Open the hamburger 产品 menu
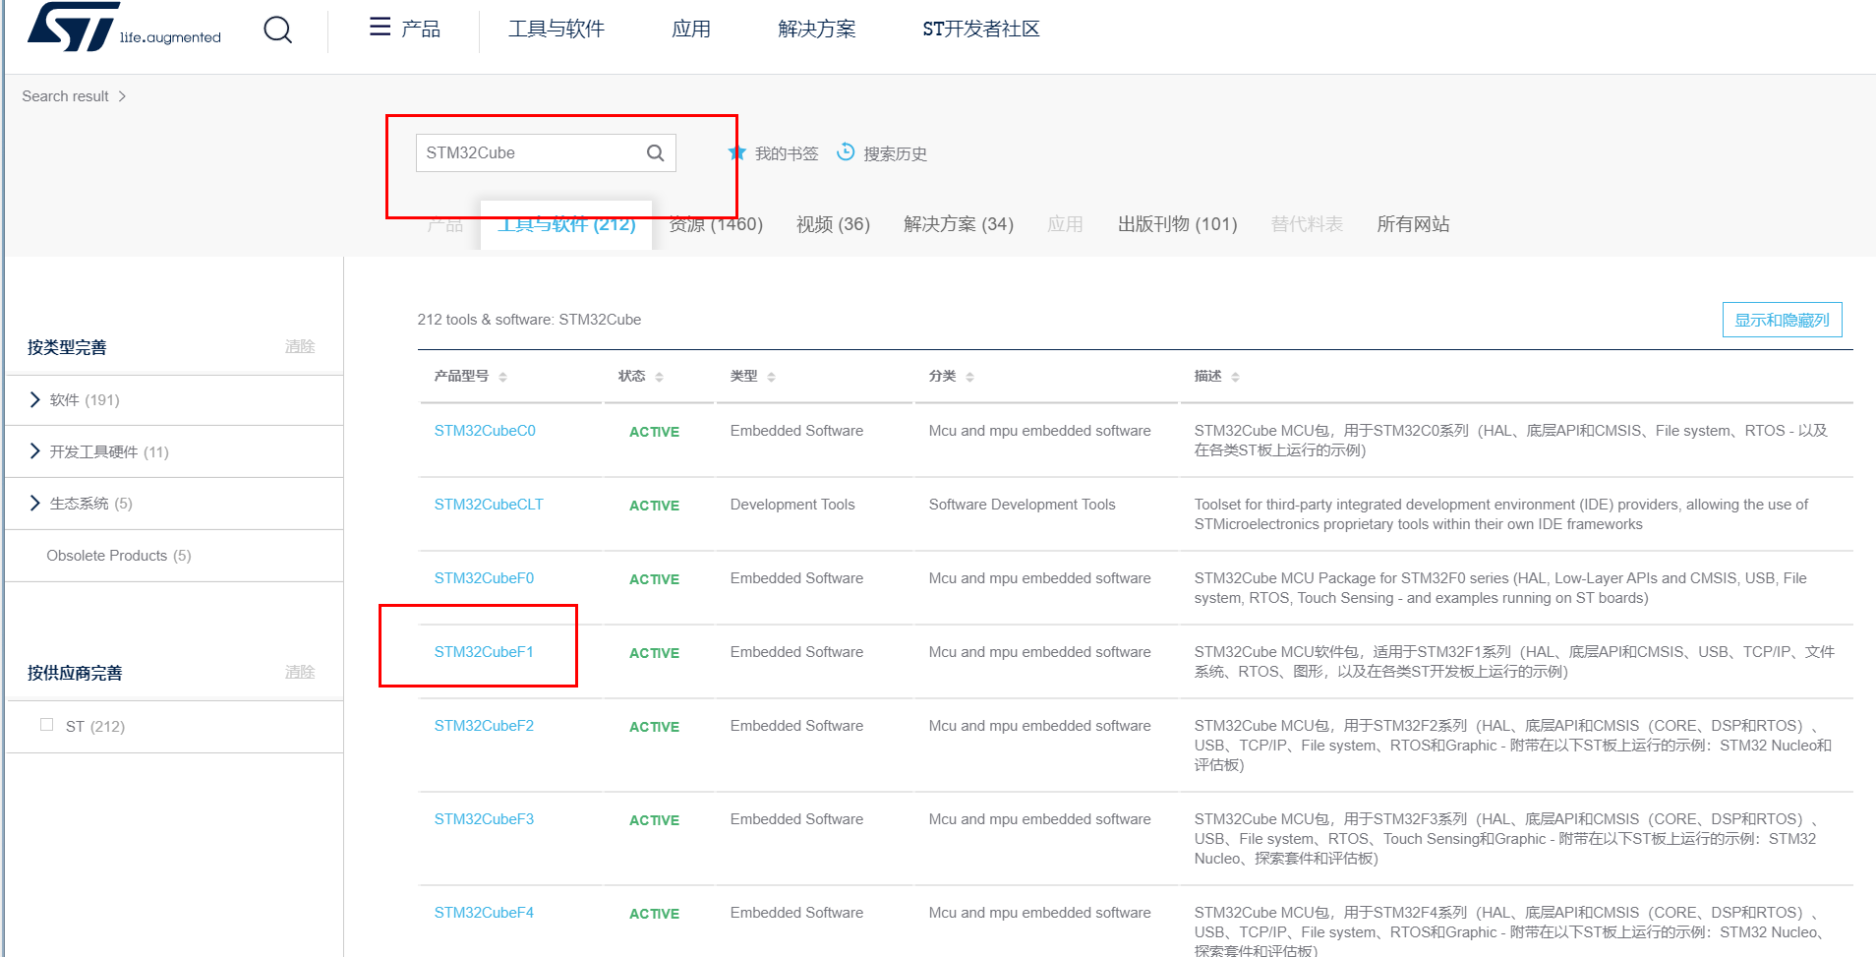The width and height of the screenshot is (1876, 957). pyautogui.click(x=404, y=29)
